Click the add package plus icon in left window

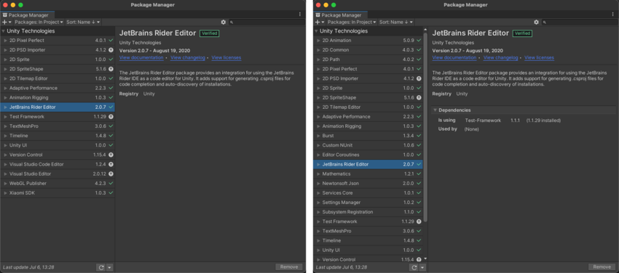click(5, 23)
